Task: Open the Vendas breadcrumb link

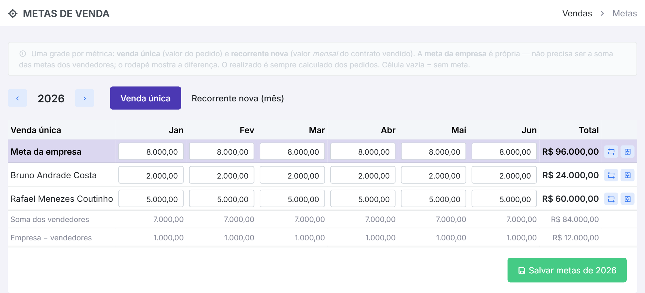Action: [x=577, y=13]
